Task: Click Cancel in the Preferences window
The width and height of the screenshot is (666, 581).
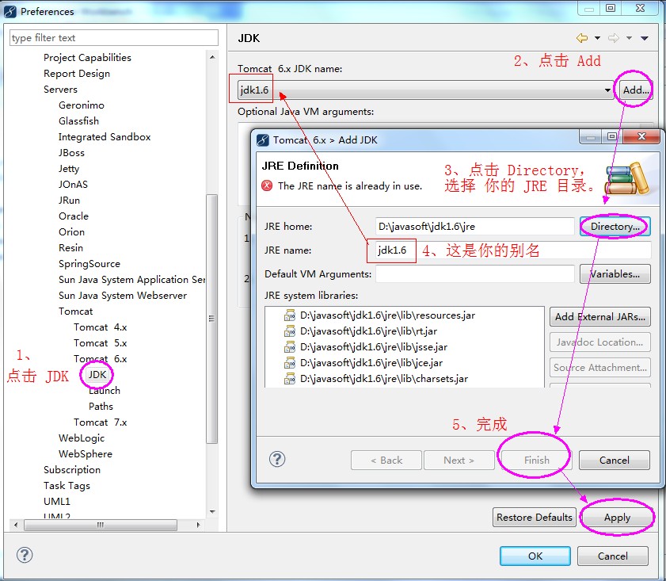Action: (612, 556)
